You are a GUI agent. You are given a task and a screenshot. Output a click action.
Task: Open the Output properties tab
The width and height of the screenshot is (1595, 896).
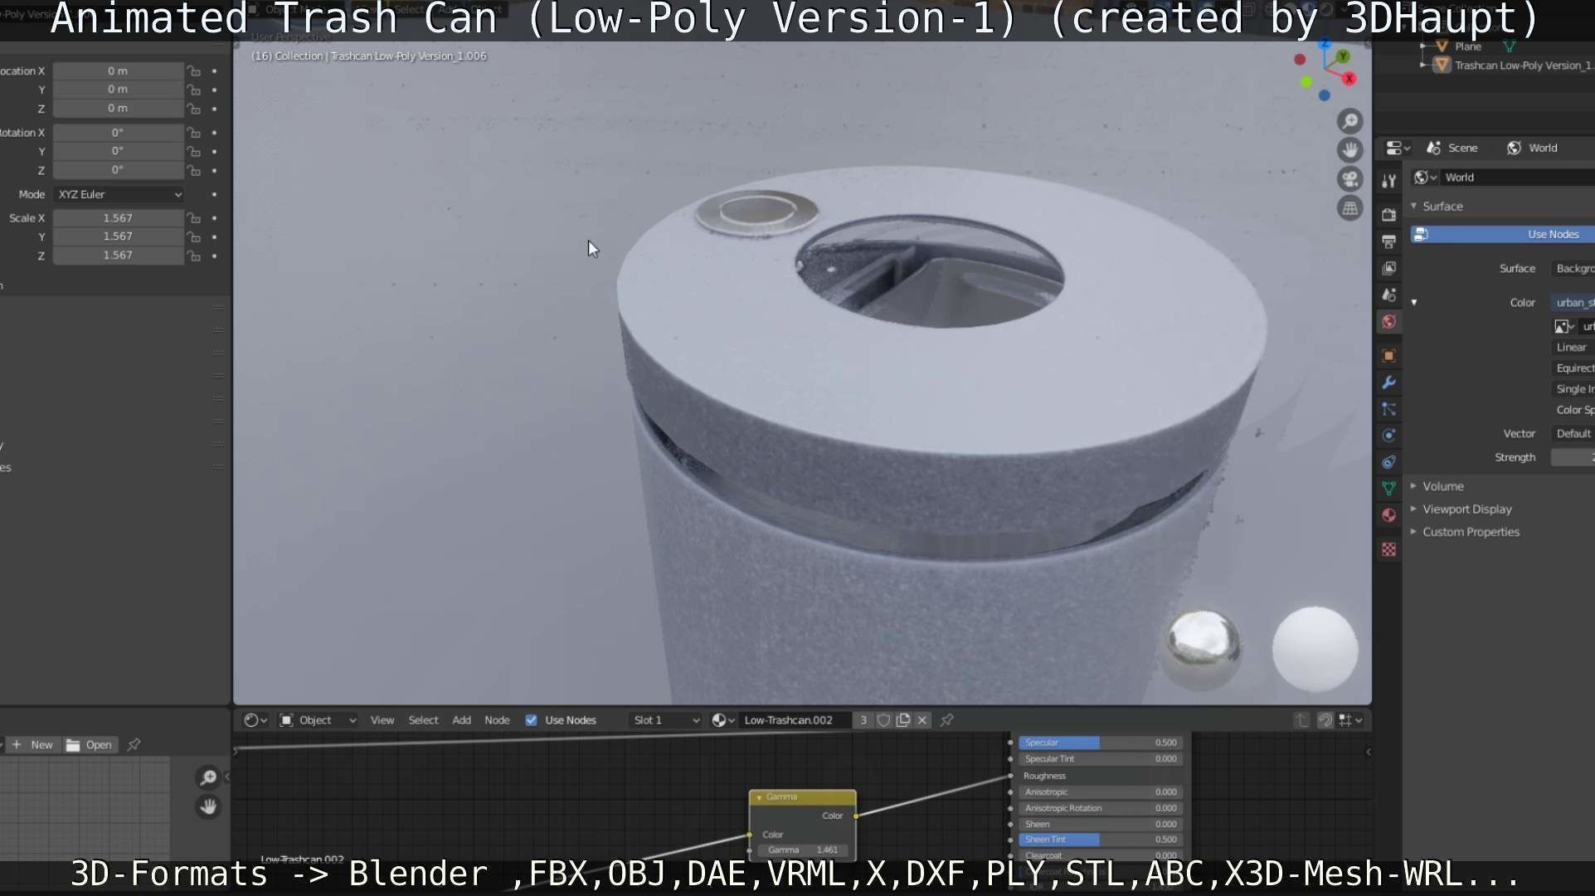coord(1389,241)
